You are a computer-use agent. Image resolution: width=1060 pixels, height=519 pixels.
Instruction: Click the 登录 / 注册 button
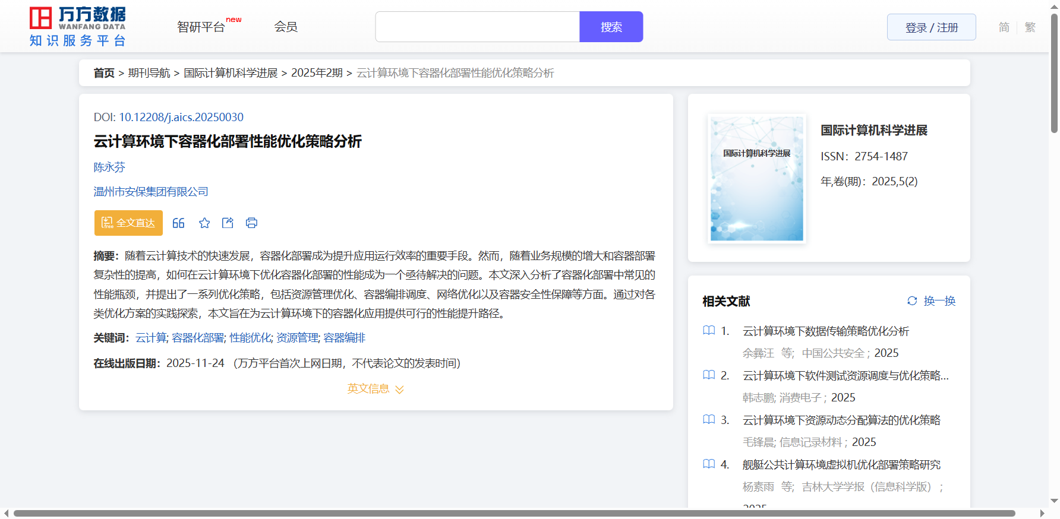[x=931, y=27]
